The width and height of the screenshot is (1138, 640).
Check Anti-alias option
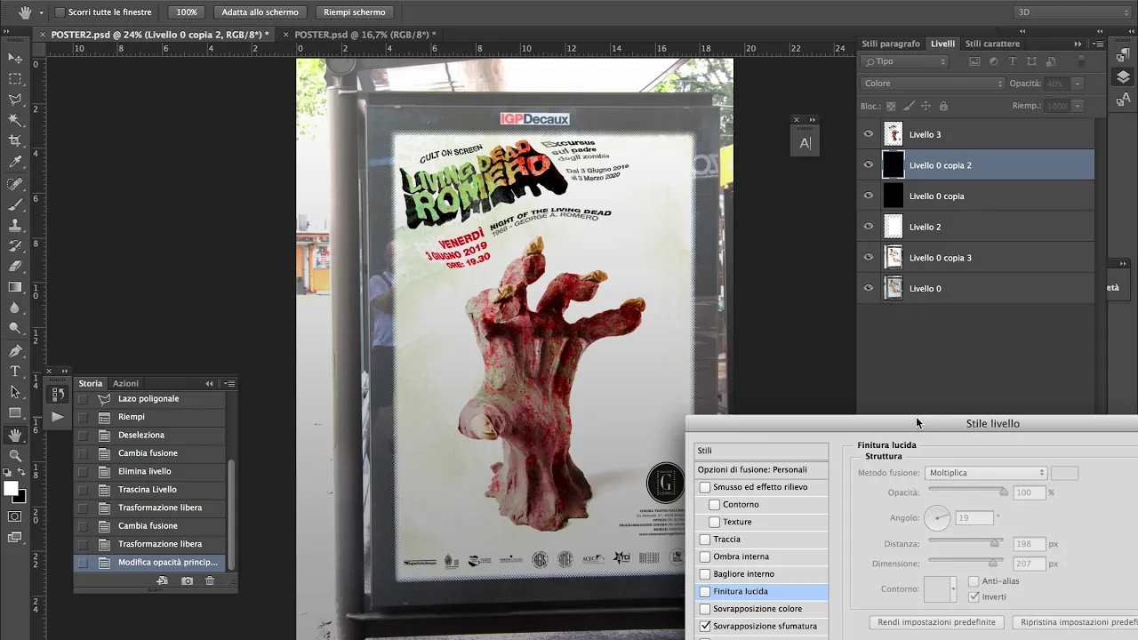pos(974,580)
